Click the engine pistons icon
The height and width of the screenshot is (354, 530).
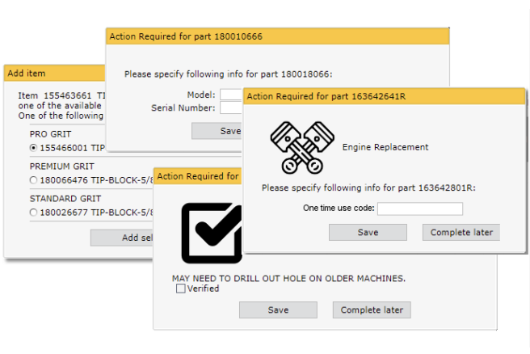[x=297, y=147]
